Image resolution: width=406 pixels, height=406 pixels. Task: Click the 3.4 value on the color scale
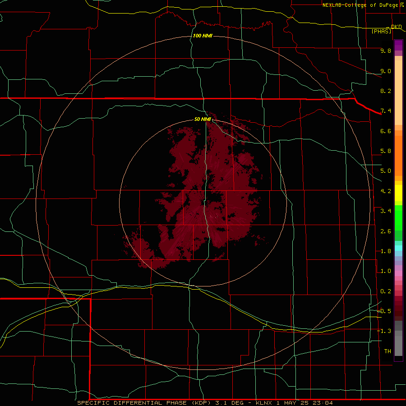coord(386,211)
